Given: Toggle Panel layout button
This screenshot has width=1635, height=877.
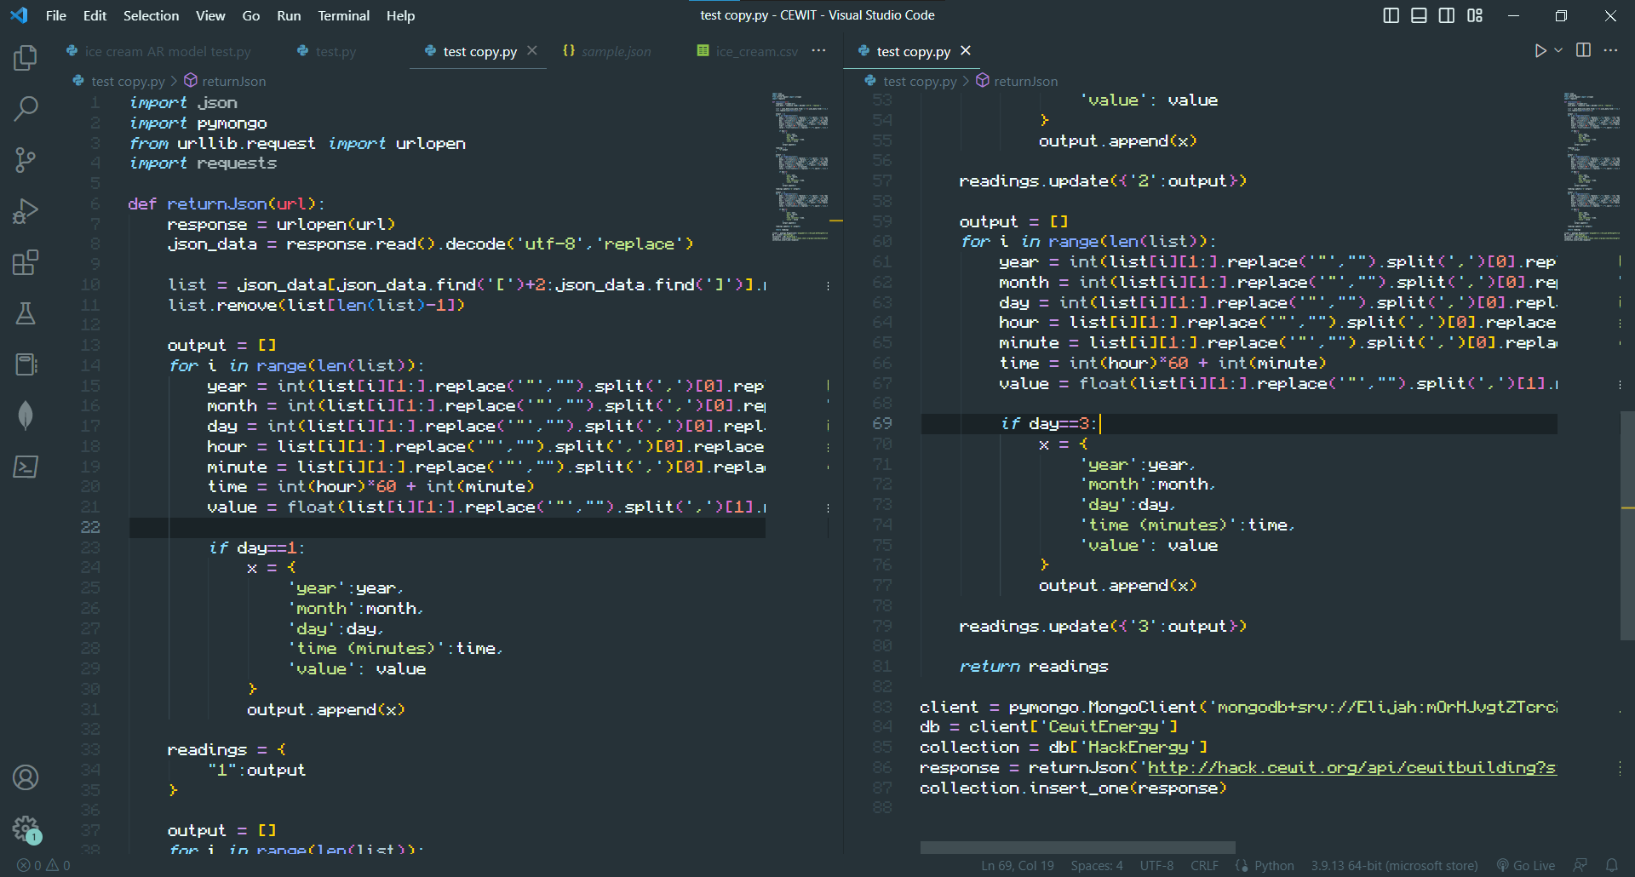Looking at the screenshot, I should click(1419, 15).
